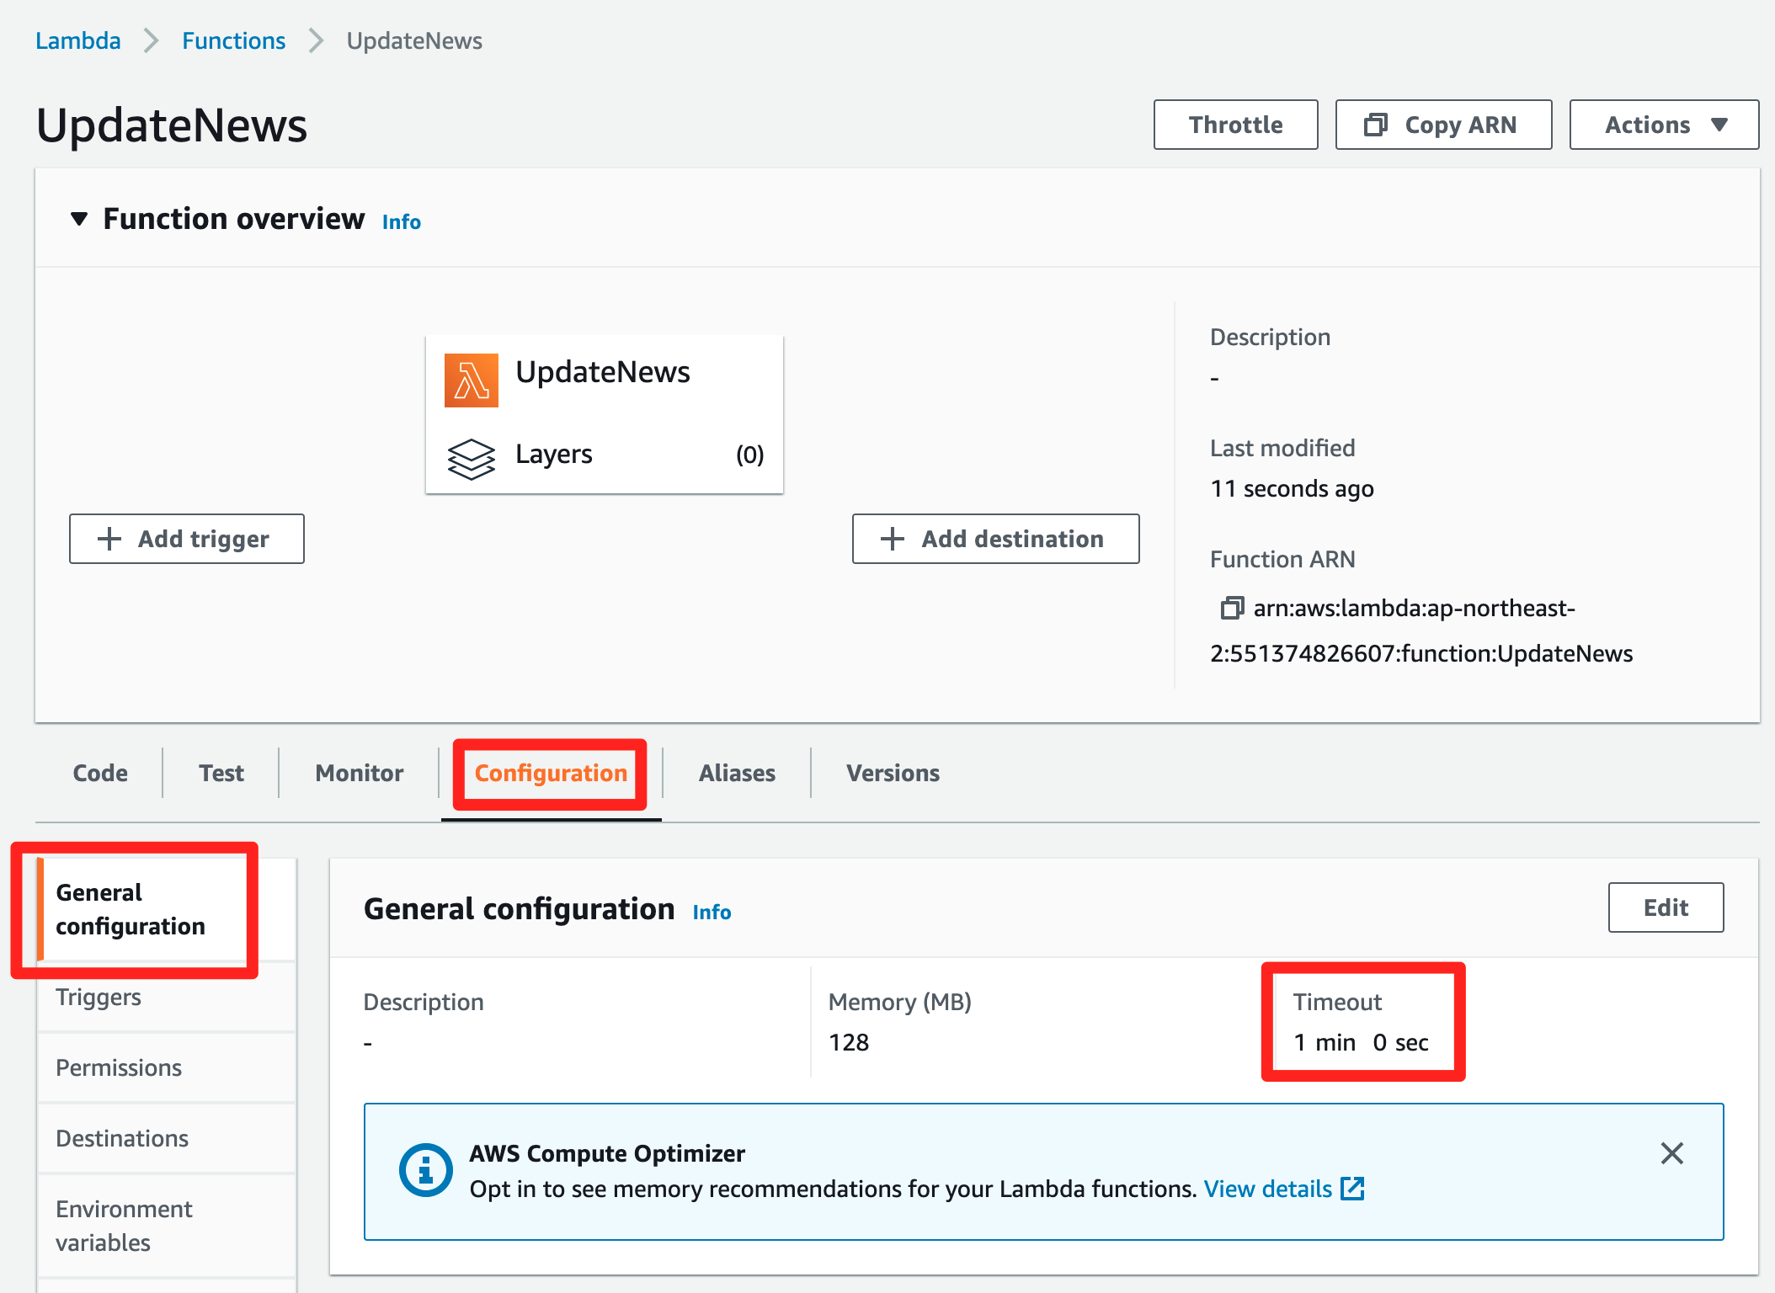The width and height of the screenshot is (1775, 1293).
Task: Go to Functions in the breadcrumb
Action: point(234,40)
